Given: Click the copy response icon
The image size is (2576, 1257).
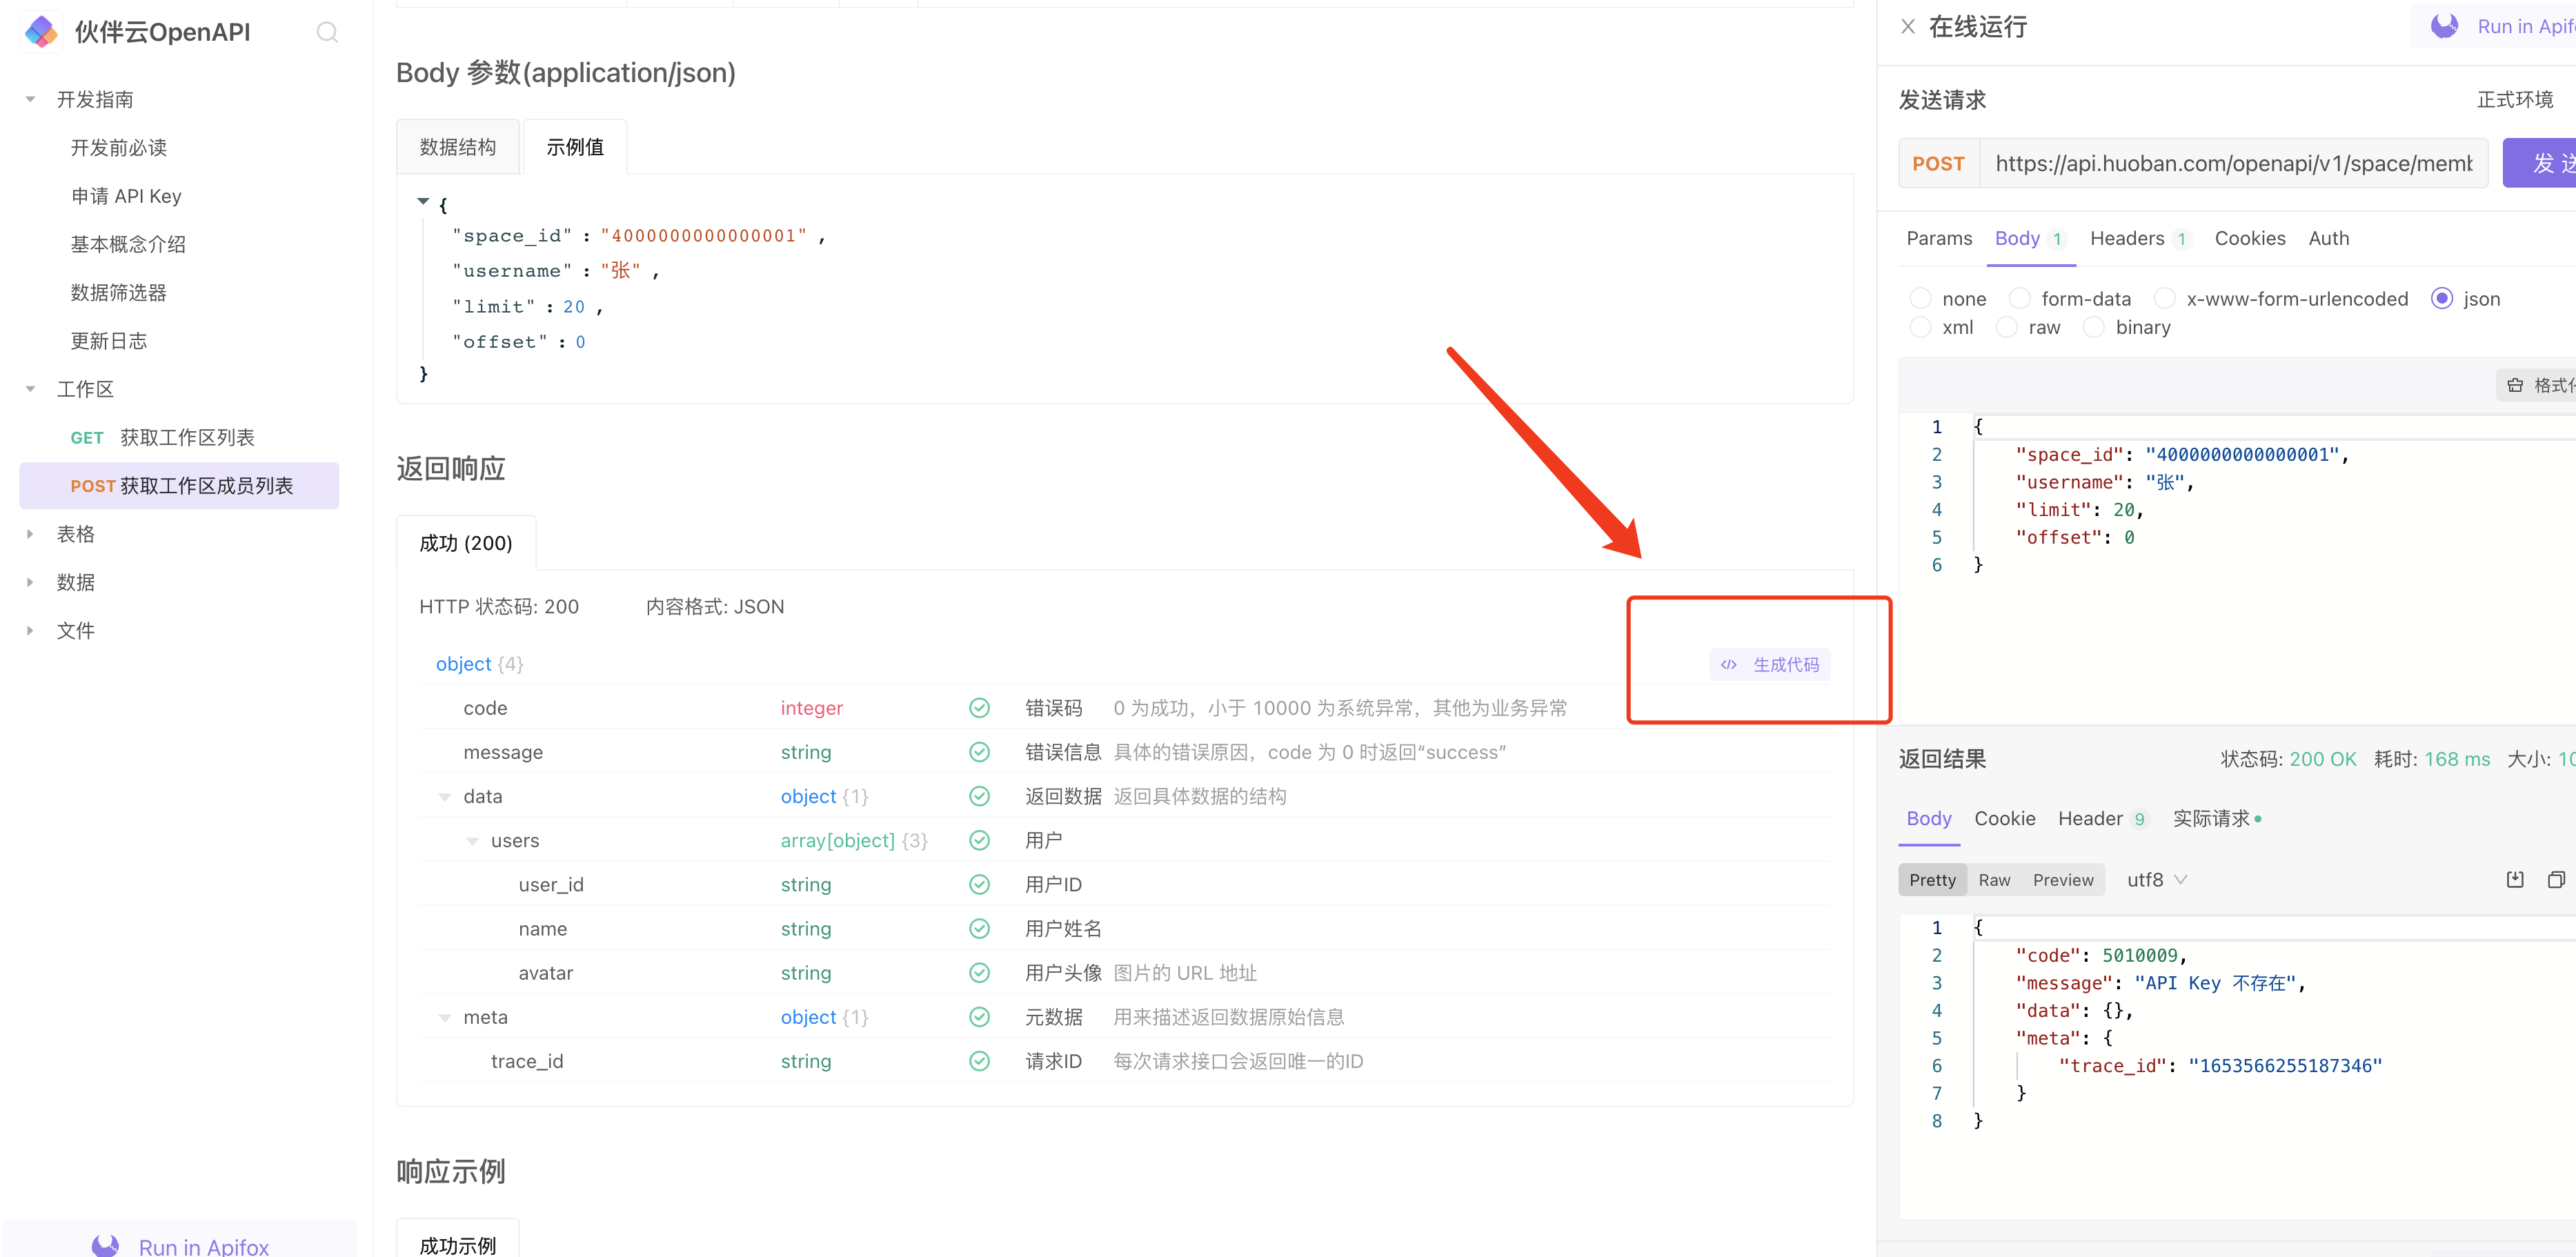Looking at the screenshot, I should (2555, 880).
